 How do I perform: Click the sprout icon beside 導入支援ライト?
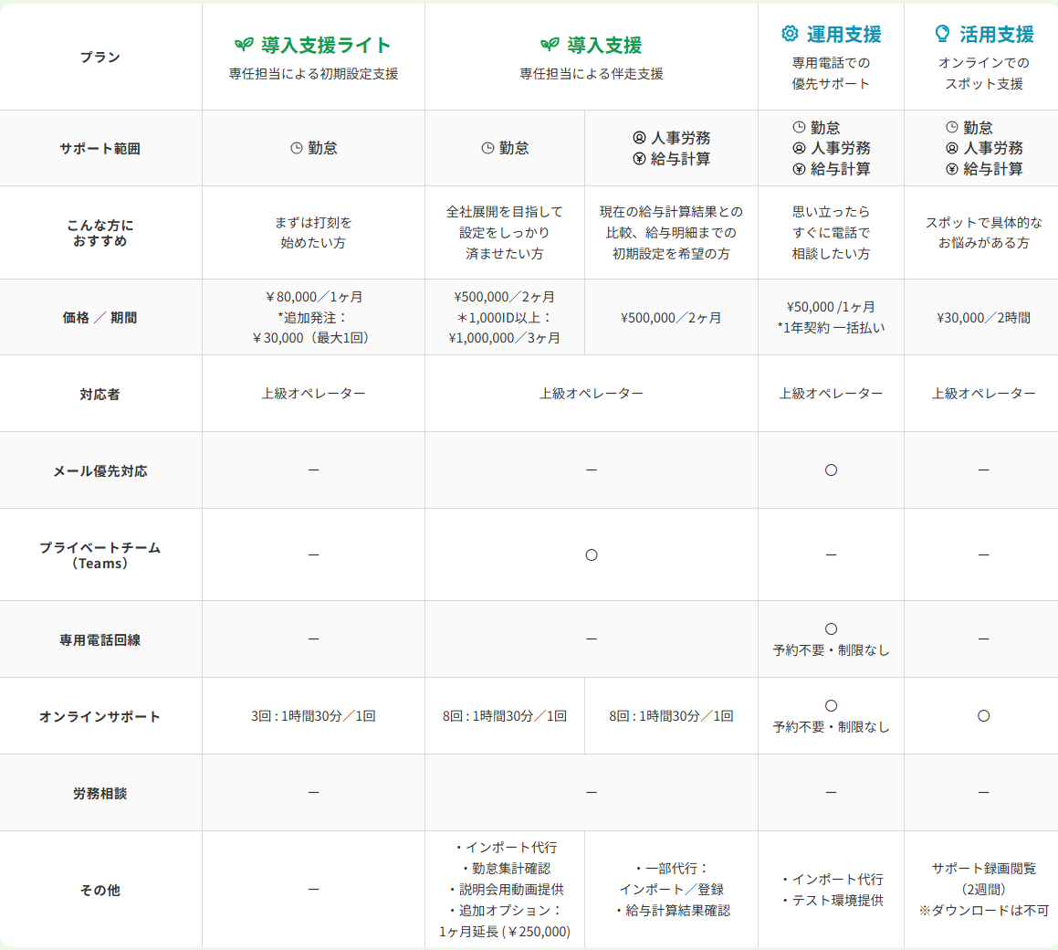point(244,45)
